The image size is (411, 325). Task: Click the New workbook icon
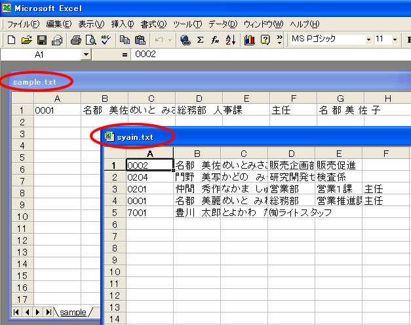[x=11, y=40]
